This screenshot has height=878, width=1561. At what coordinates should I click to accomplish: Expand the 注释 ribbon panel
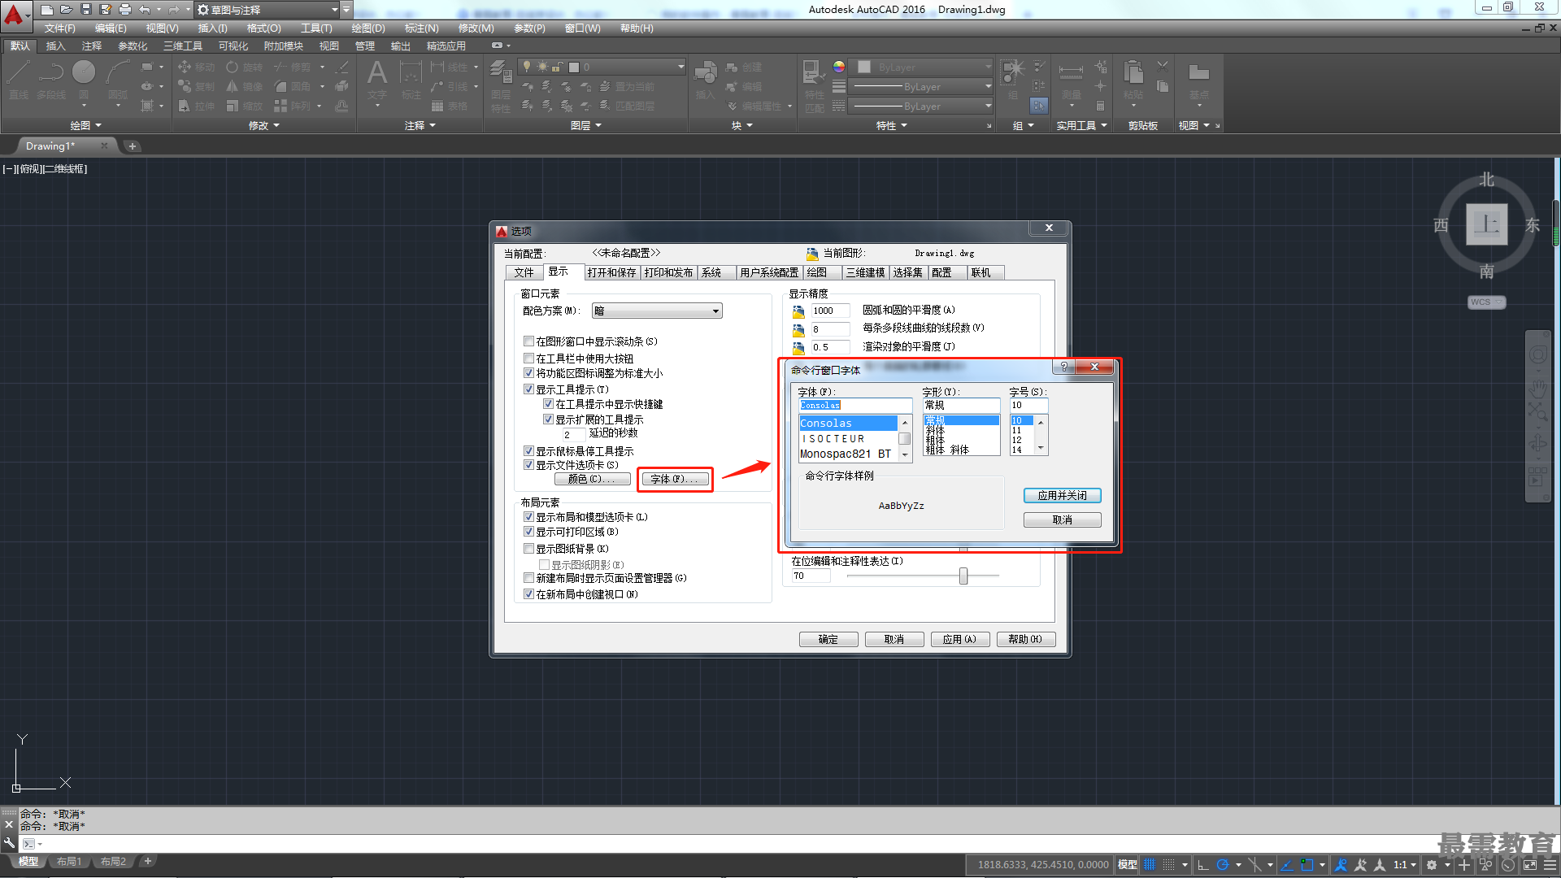point(420,125)
